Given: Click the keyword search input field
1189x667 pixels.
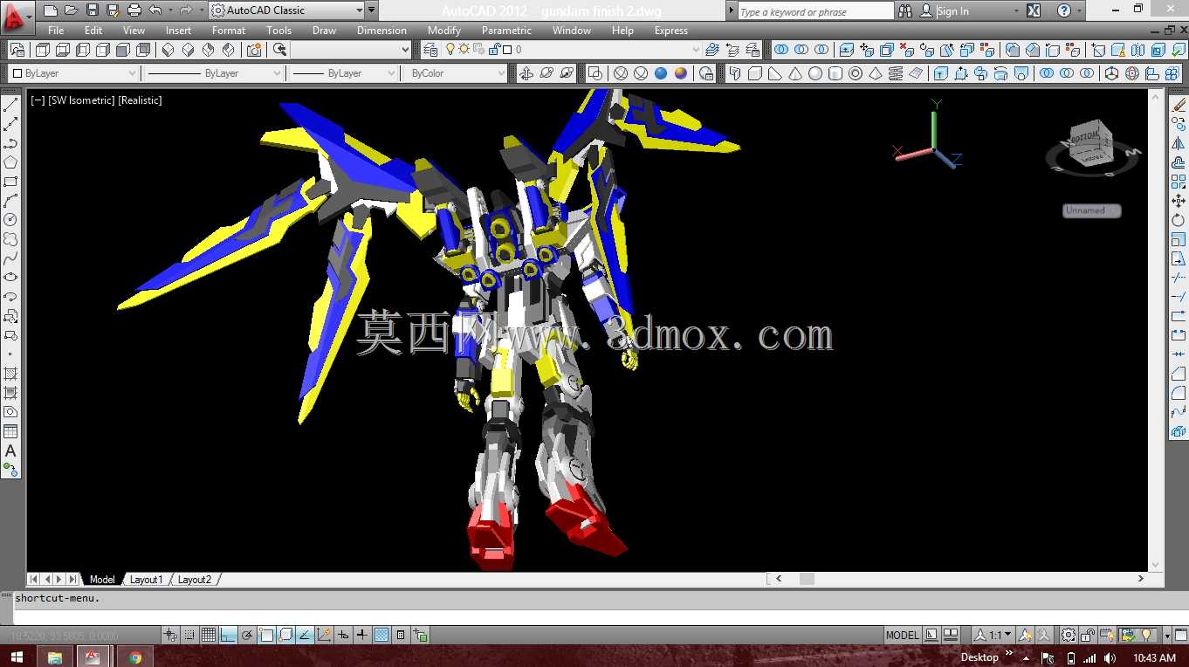Looking at the screenshot, I should (x=815, y=11).
